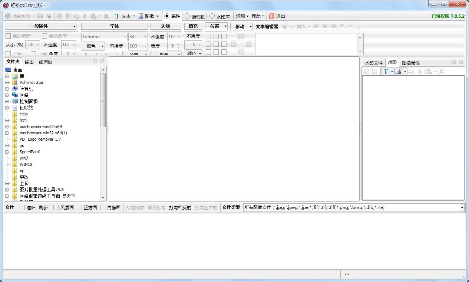Click the 字体 header button
This screenshot has height=282, width=469.
115,26
